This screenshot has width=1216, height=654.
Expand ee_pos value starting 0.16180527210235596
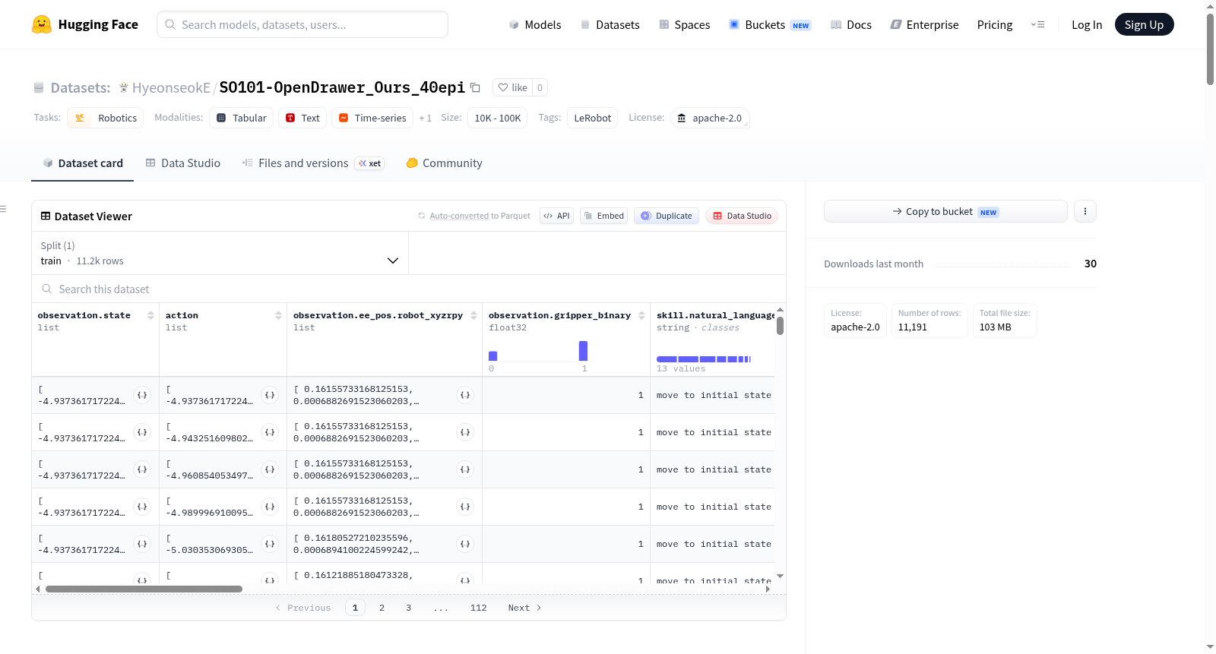pyautogui.click(x=465, y=544)
